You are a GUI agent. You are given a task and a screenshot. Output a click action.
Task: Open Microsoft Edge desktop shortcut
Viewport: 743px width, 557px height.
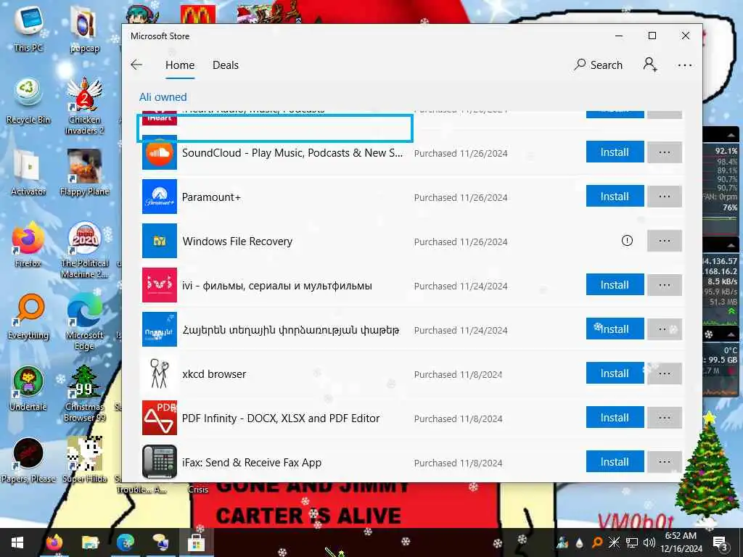click(84, 321)
